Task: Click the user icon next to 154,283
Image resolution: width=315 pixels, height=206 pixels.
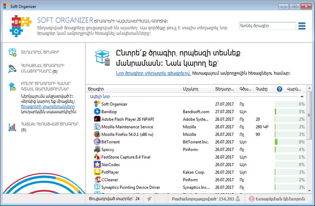Action: [x=238, y=199]
